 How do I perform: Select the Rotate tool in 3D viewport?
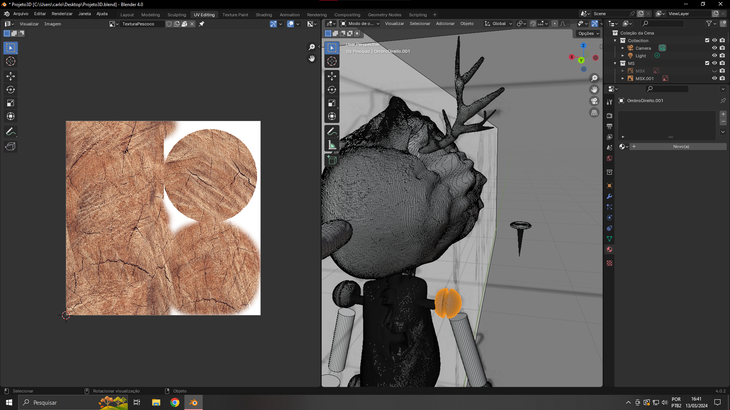tap(332, 90)
